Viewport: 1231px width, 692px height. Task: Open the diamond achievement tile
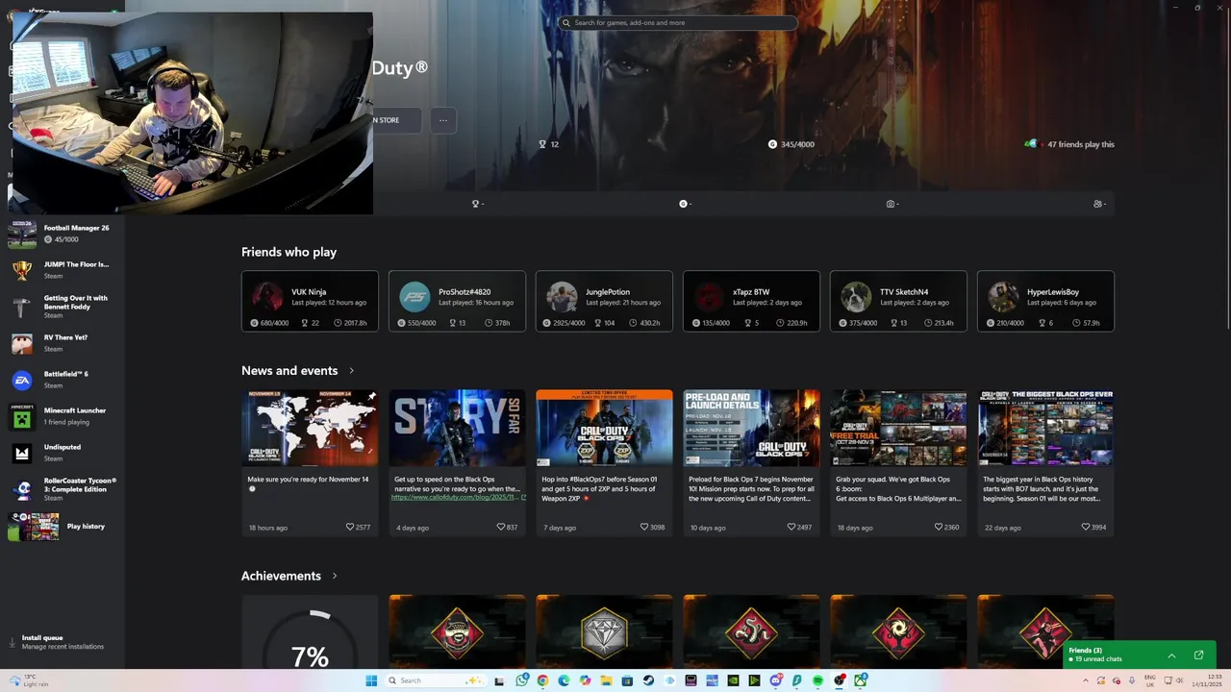(x=604, y=631)
